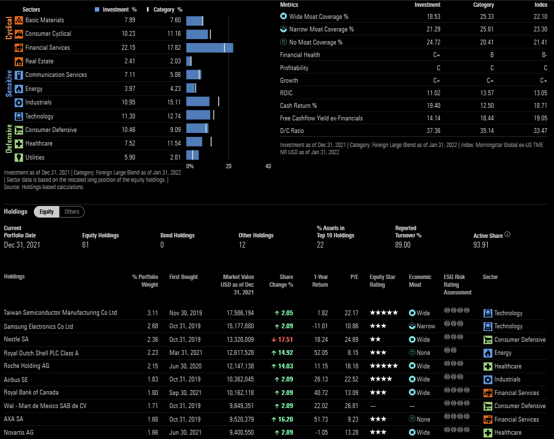The image size is (554, 439).
Task: Switch to the Others holdings tab
Action: (x=72, y=212)
